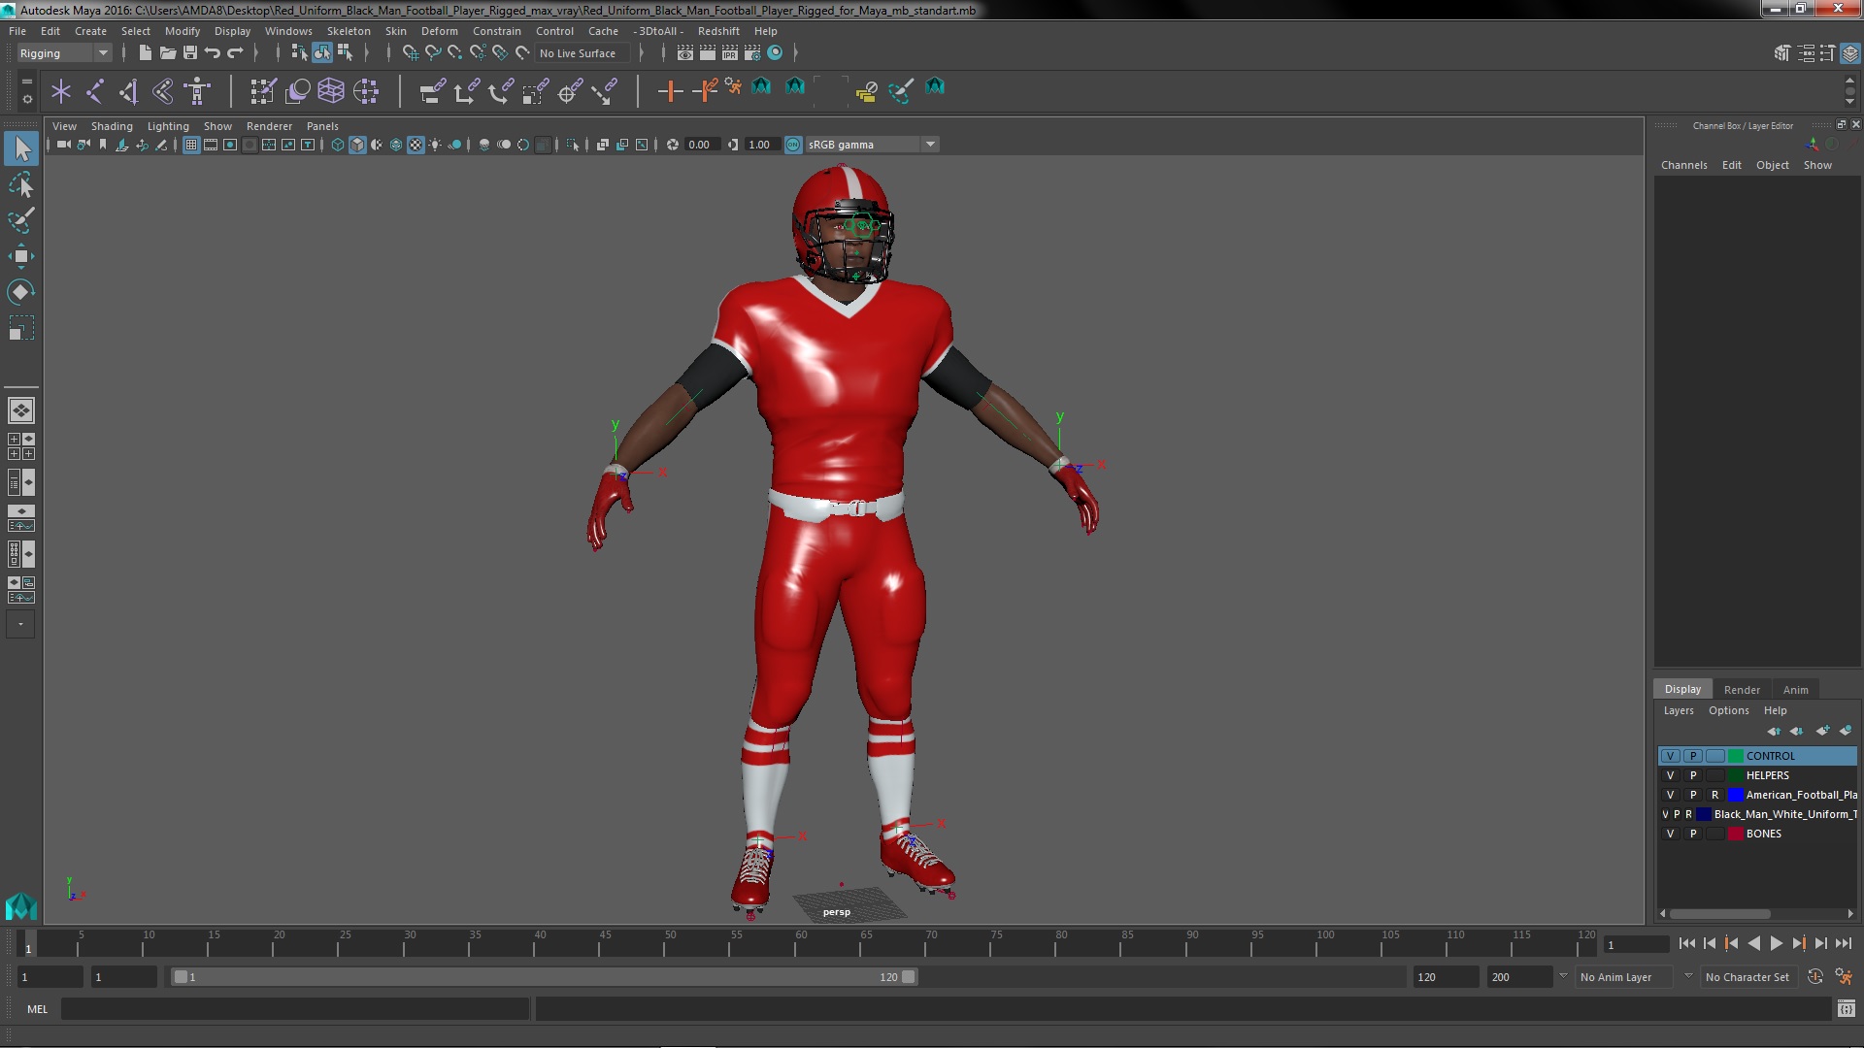Activate the Scale tool
This screenshot has width=1864, height=1048.
[21, 328]
